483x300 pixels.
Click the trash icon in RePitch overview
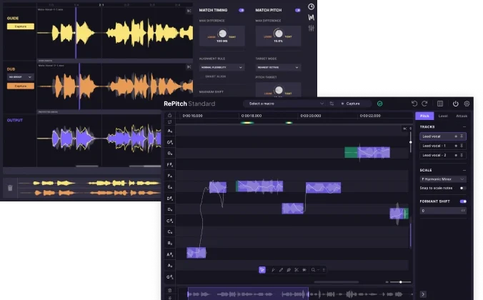click(x=170, y=290)
